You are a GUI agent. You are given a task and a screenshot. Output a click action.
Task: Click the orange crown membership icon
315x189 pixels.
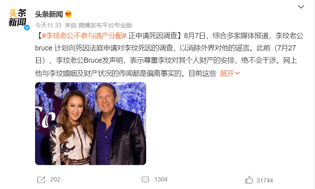68,14
